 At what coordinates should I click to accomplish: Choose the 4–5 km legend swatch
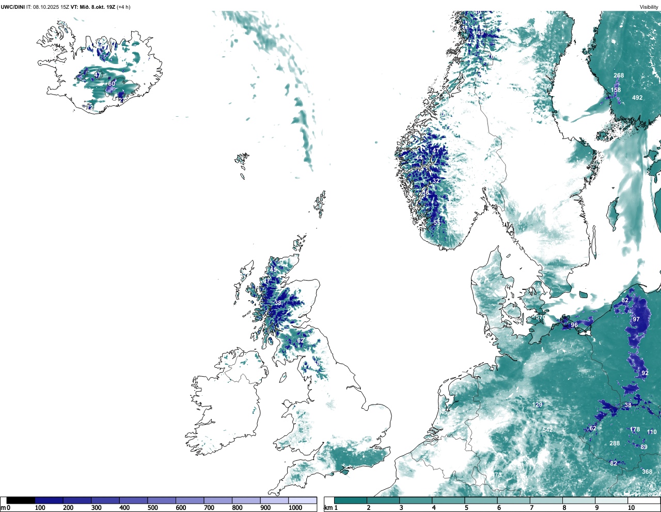(x=449, y=501)
